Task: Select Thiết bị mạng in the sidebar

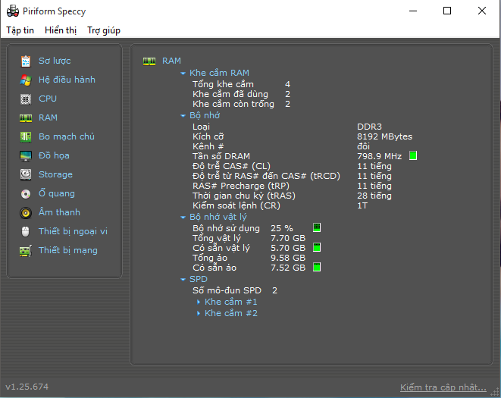Action: [x=67, y=250]
